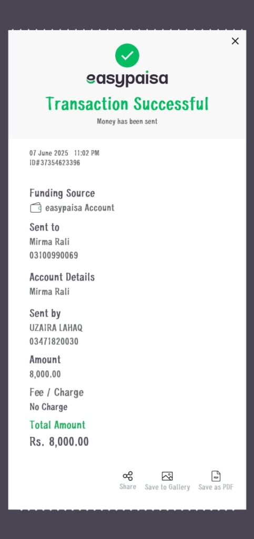Tap the Save to Gallery image icon

coord(167,476)
